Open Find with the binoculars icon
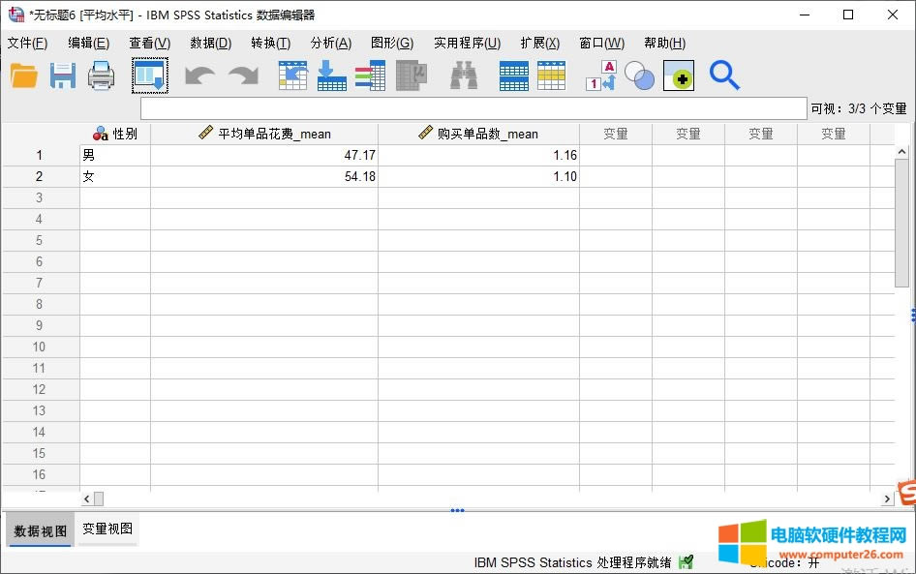The image size is (916, 574). (464, 76)
